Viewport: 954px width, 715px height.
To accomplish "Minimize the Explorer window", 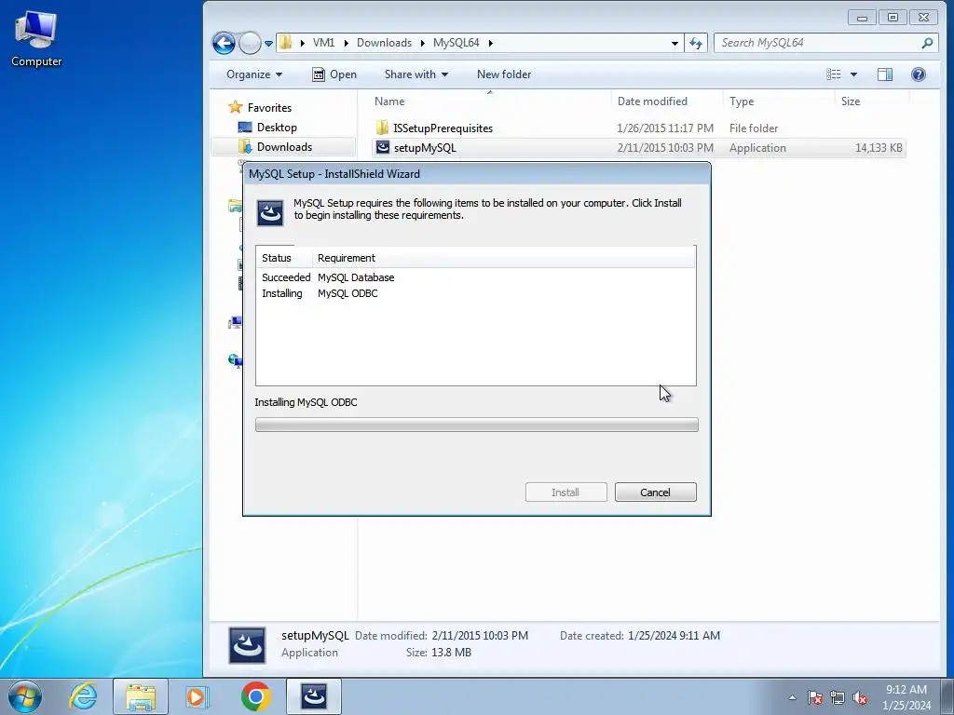I will tap(862, 18).
